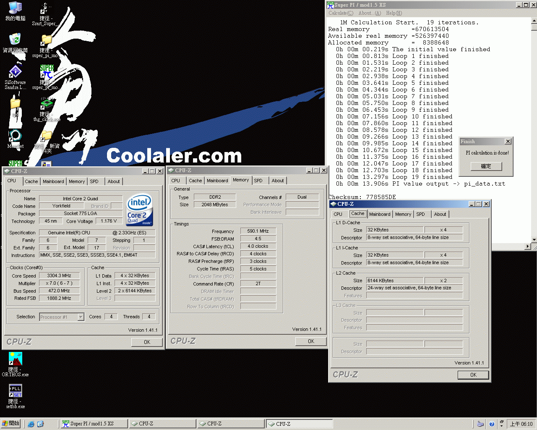Launch the MemSet desktop shortcut

(15, 139)
